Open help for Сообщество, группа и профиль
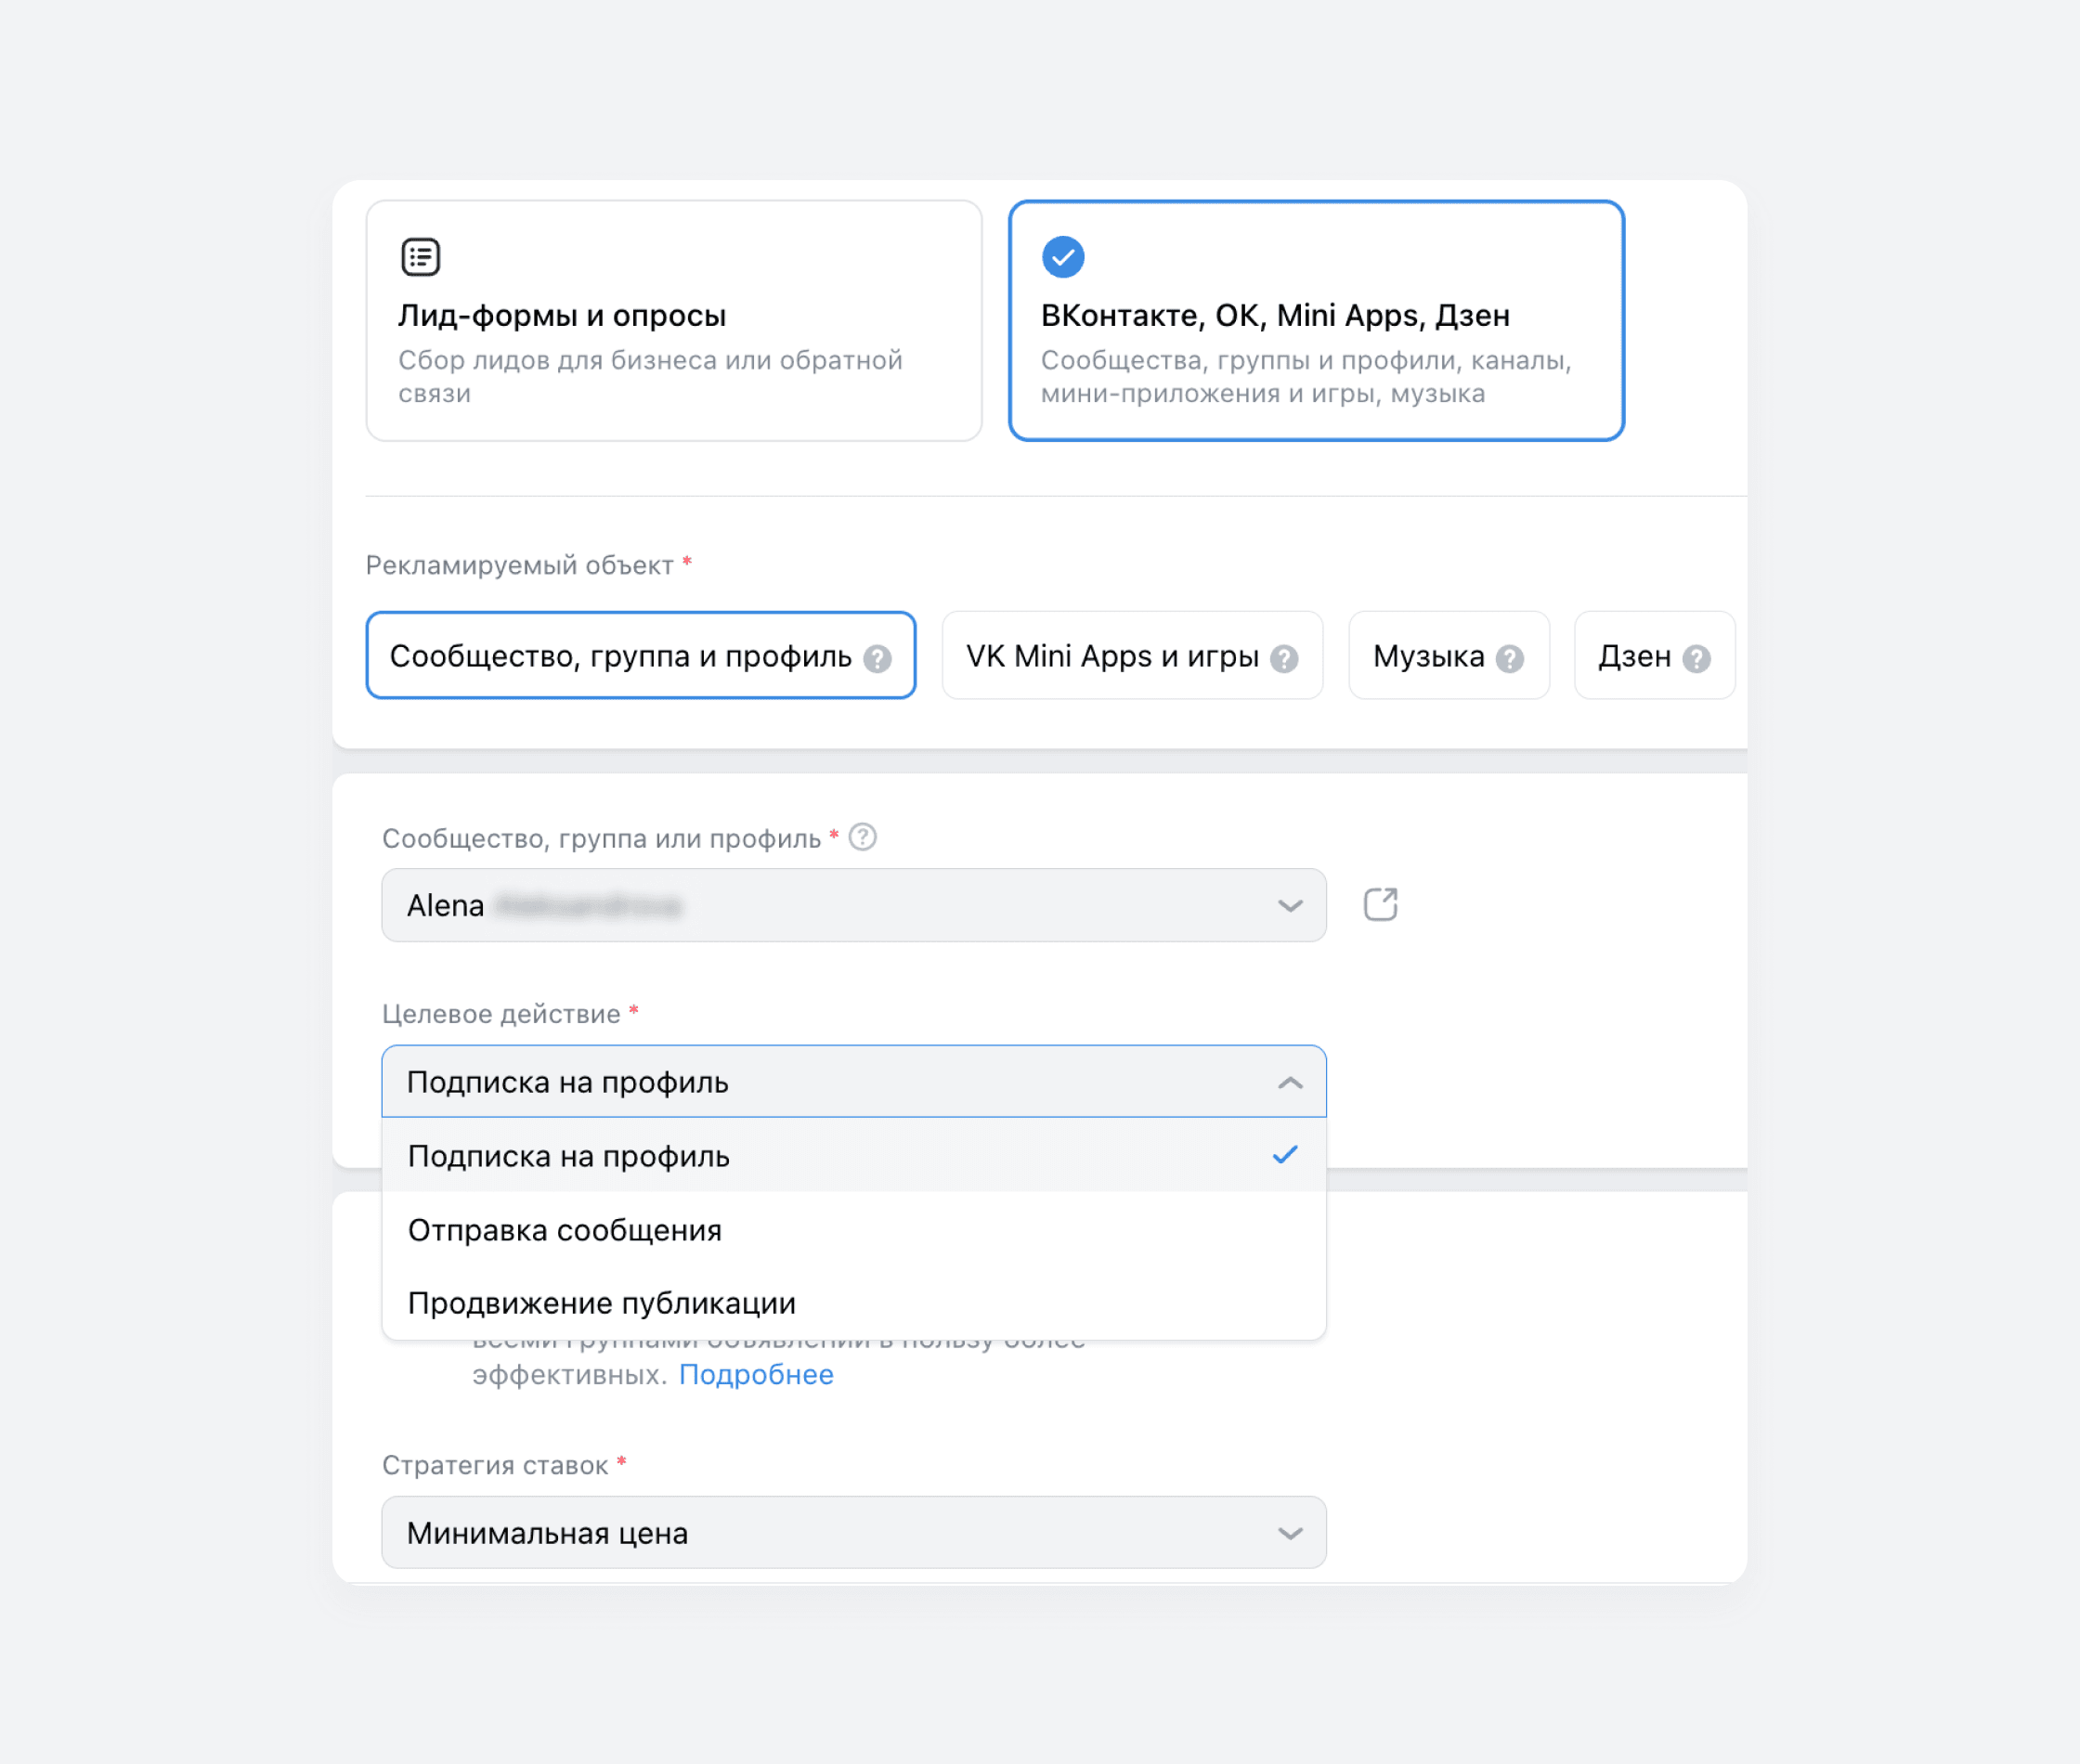The width and height of the screenshot is (2080, 1764). [877, 659]
